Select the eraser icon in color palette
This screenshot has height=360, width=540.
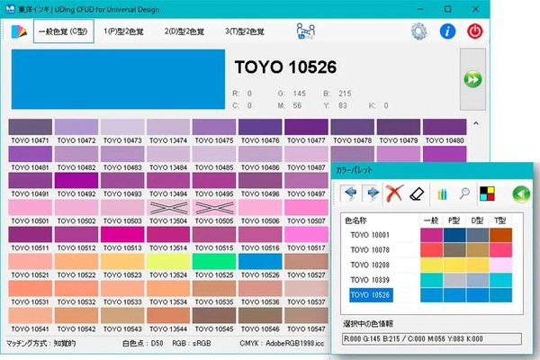[x=416, y=193]
